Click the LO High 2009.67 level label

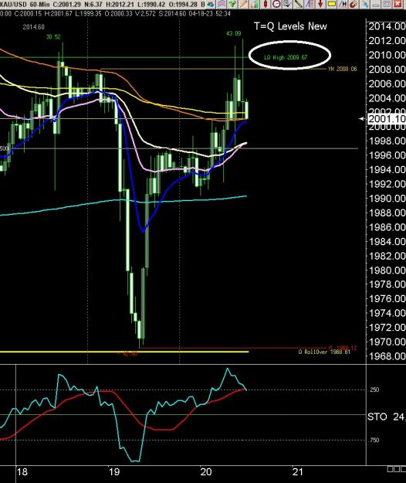pos(286,57)
